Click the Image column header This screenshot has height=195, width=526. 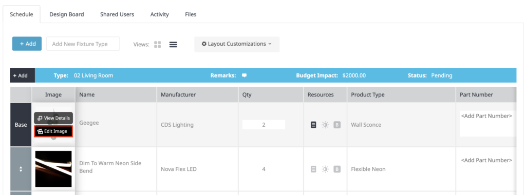(53, 95)
